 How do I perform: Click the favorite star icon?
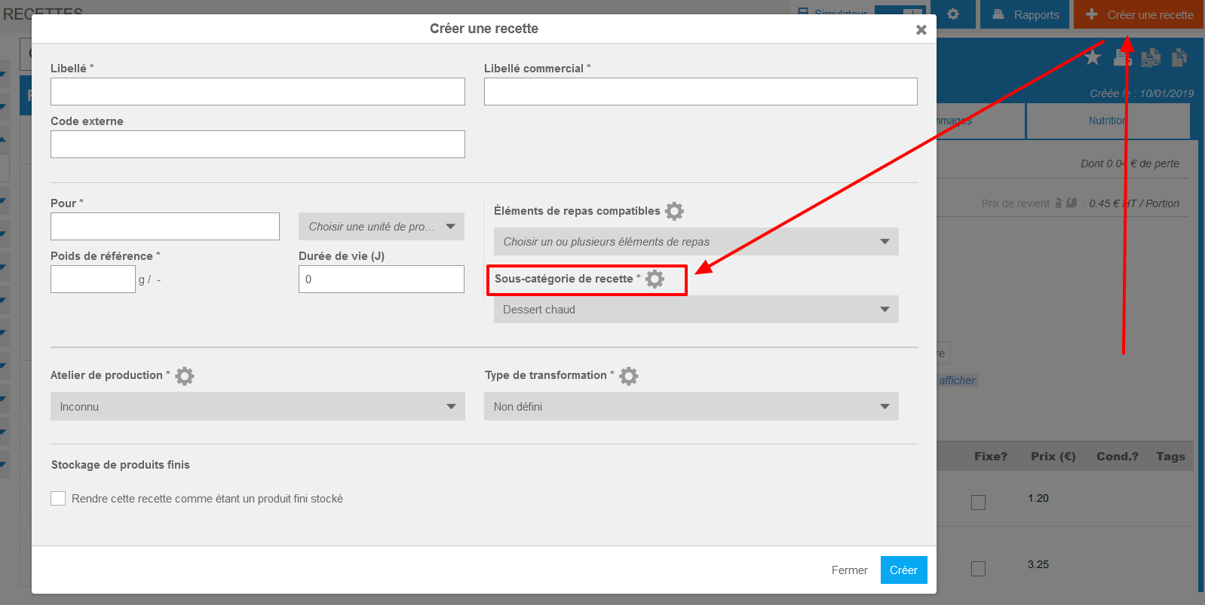1093,57
